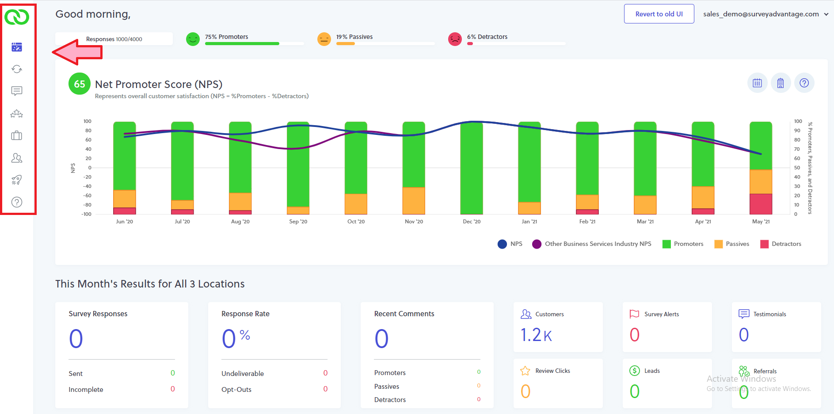
Task: Click Revert to old UI button
Action: tap(659, 14)
